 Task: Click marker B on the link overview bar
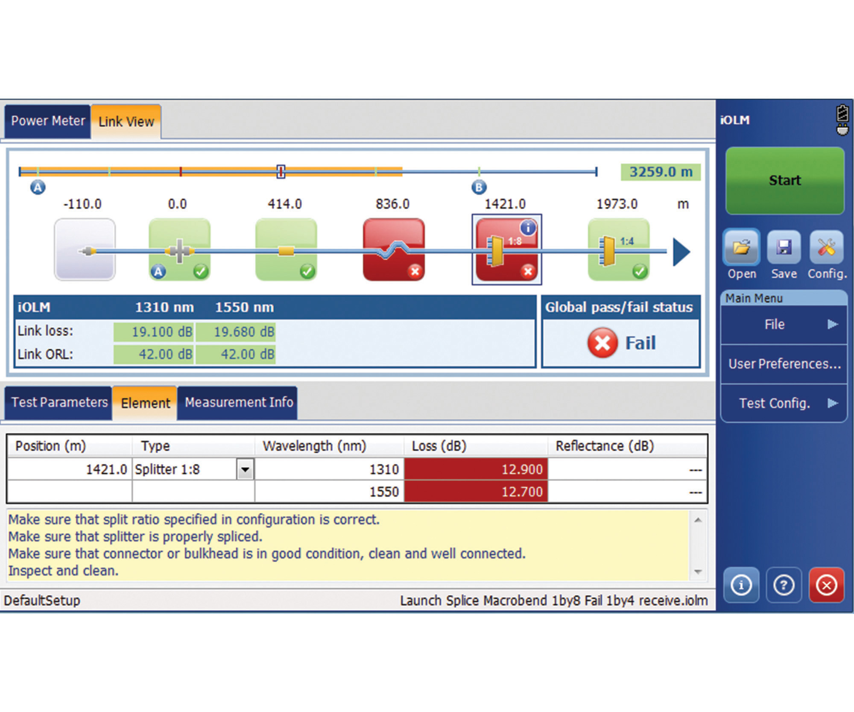(479, 187)
